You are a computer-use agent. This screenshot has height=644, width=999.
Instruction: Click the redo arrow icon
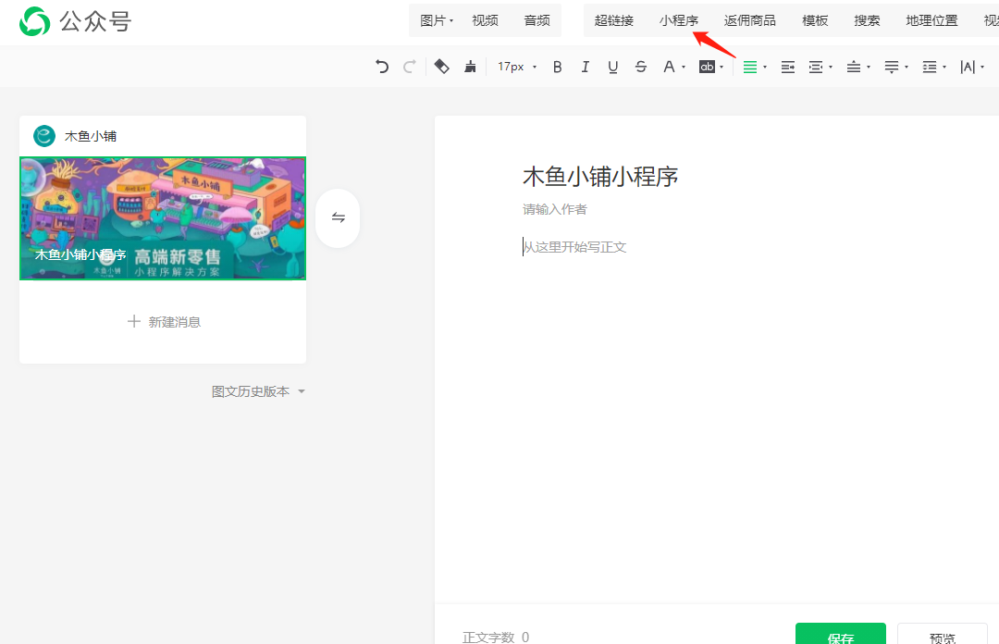click(x=410, y=67)
